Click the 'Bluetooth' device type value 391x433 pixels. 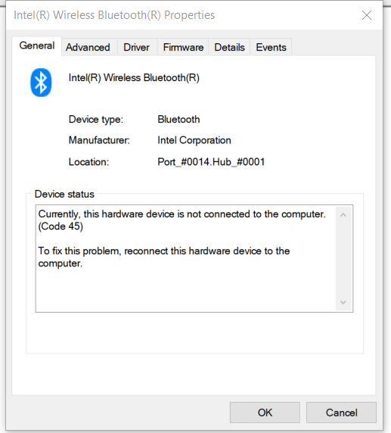tap(178, 120)
